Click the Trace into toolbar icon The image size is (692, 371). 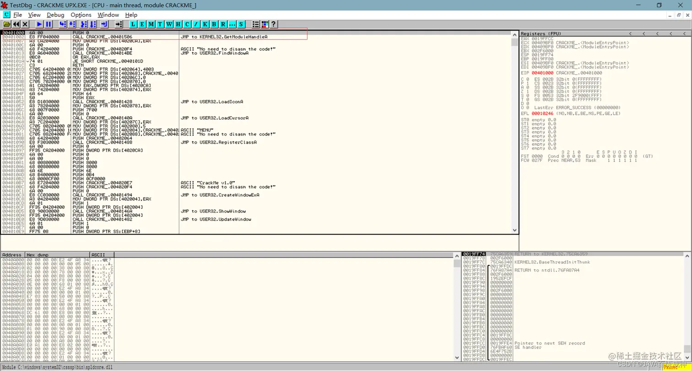pos(84,24)
